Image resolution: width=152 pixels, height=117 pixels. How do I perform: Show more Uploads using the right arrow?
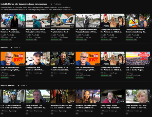coord(149,58)
